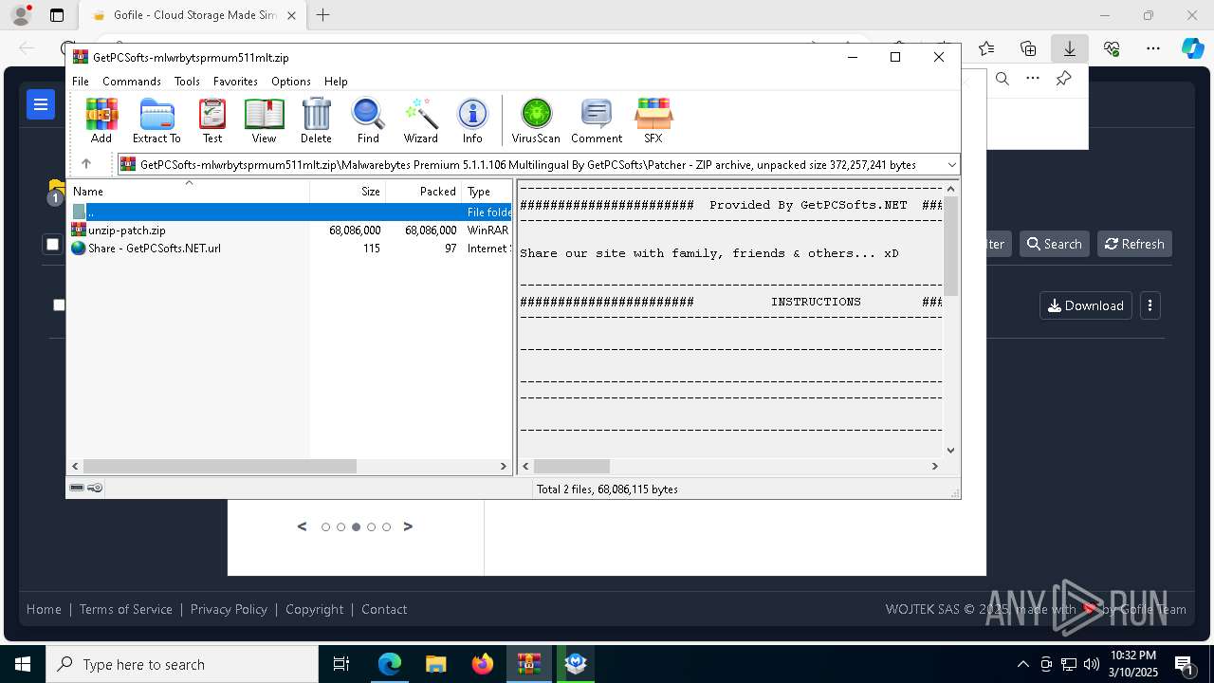The width and height of the screenshot is (1214, 683).
Task: Click the SFX toolbar icon
Action: point(653,120)
